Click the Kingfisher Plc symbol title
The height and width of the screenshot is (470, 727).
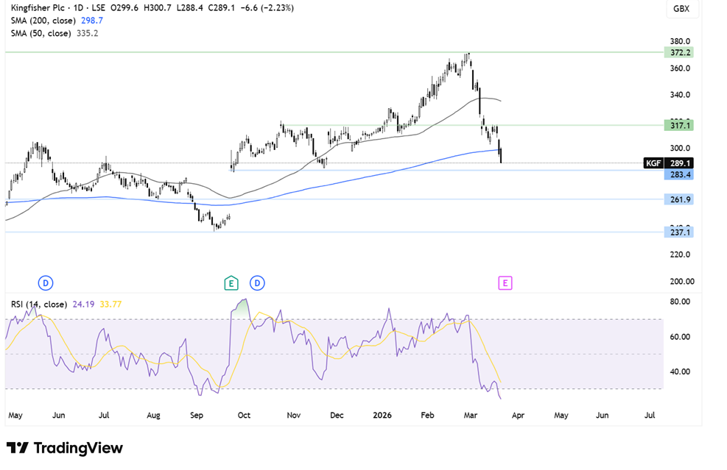coord(38,8)
